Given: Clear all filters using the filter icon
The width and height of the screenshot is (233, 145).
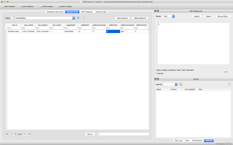Looking at the screenshot, I should [83, 18].
